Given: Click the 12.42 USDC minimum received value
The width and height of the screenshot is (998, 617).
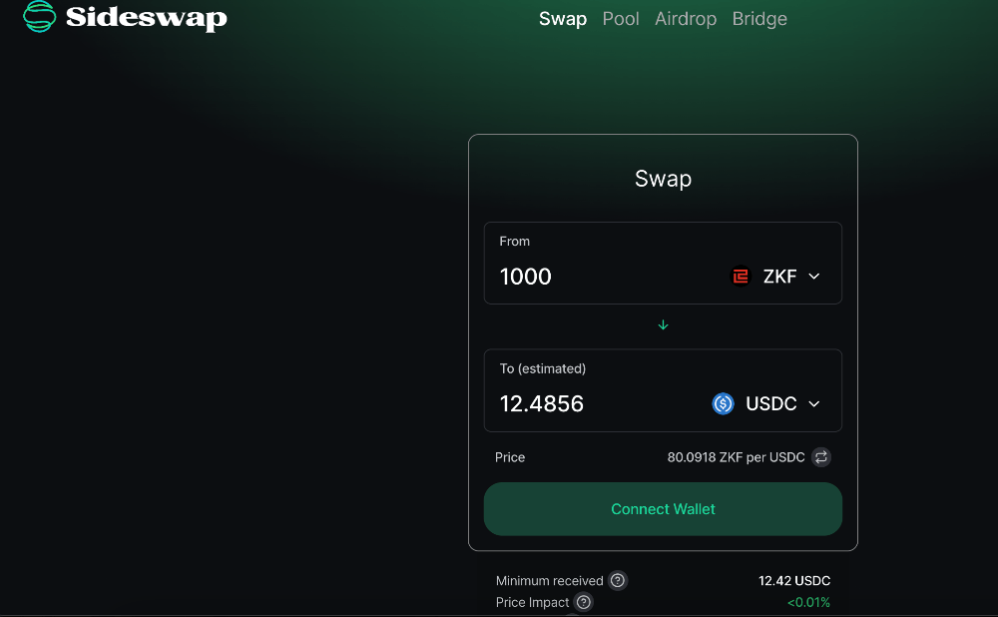Looking at the screenshot, I should (793, 580).
